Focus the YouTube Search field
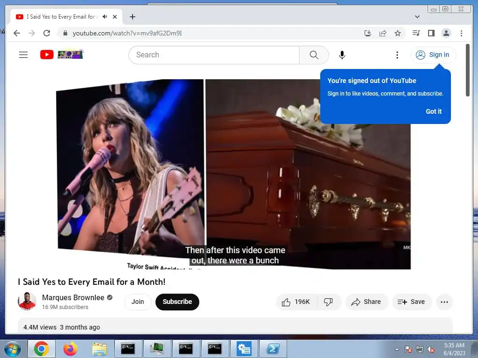 click(x=214, y=55)
